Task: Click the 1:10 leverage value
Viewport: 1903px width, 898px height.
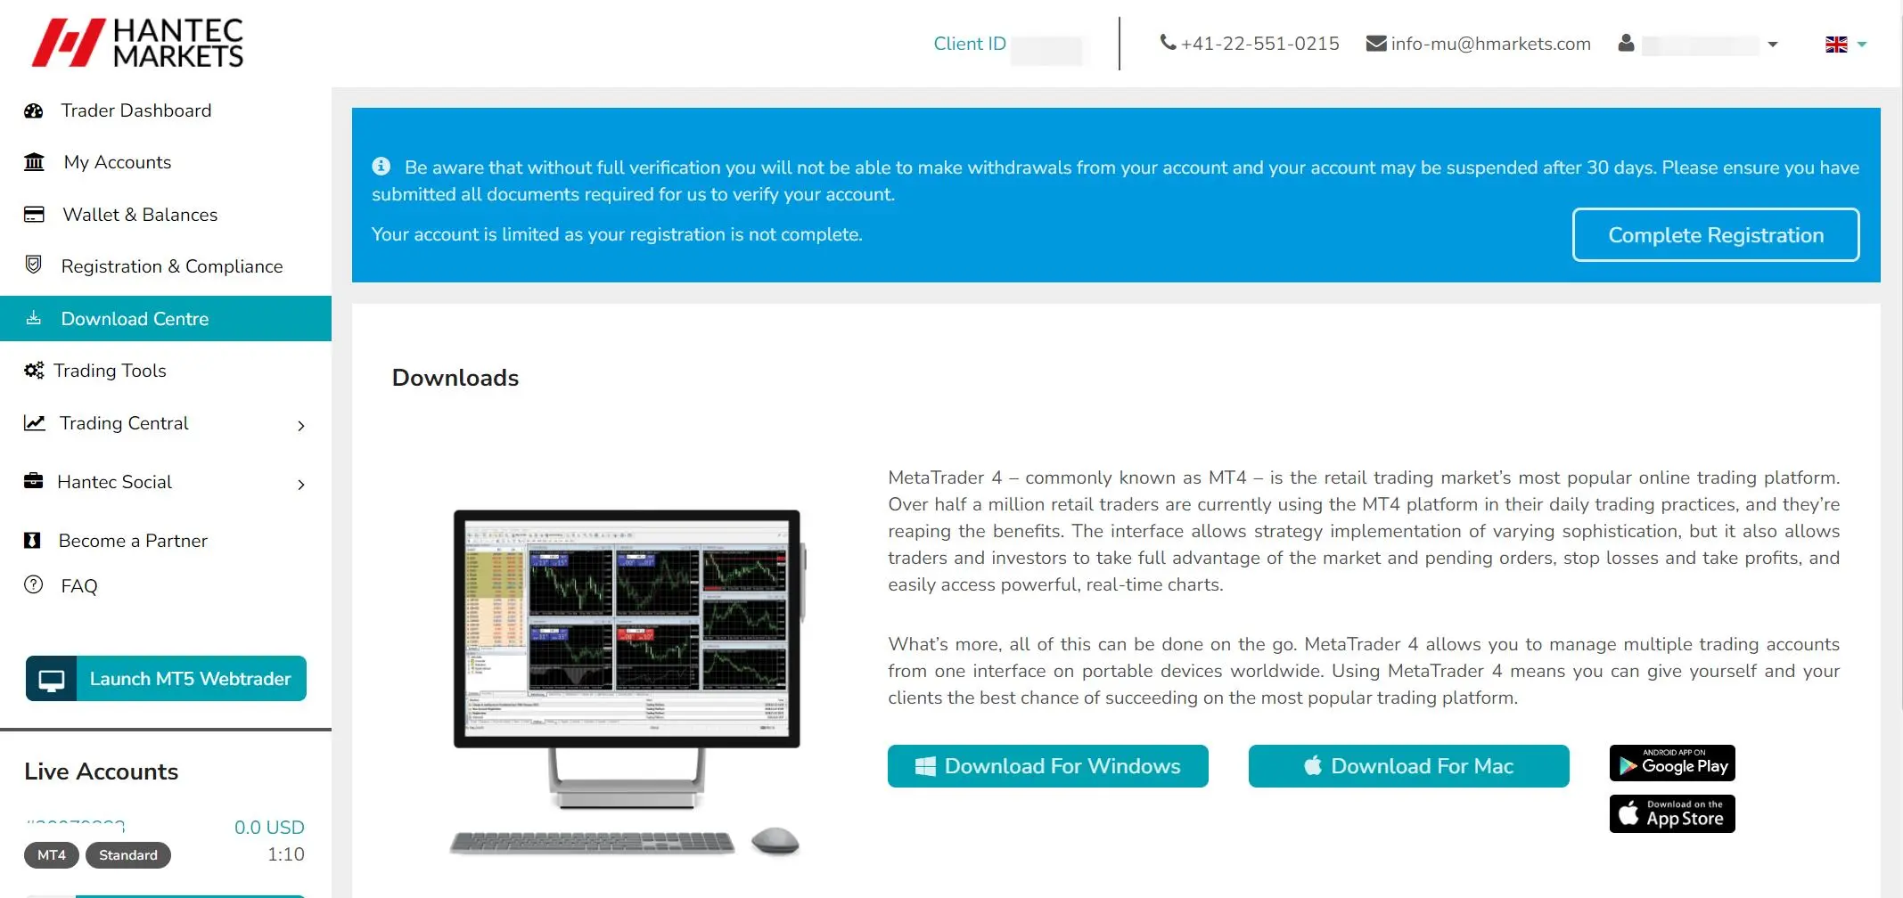Action: point(286,854)
